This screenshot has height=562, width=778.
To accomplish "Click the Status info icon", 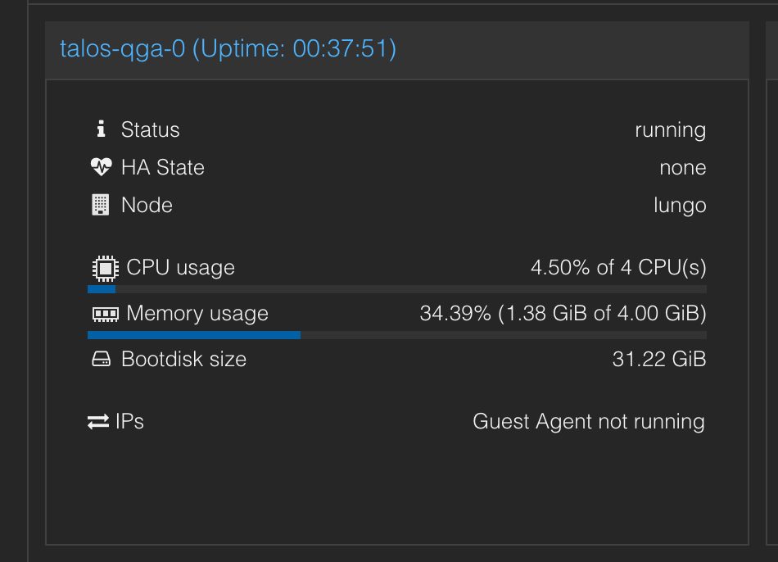I will pos(102,129).
